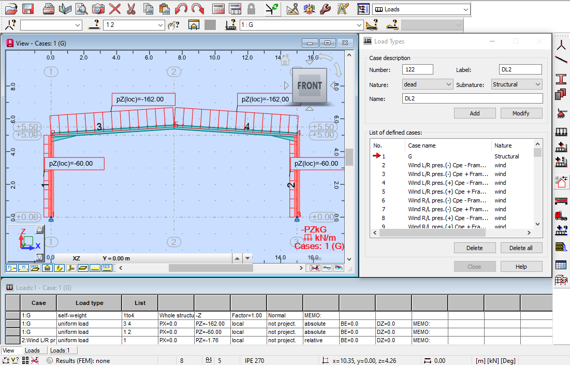
Task: Open Supports tool in right sidebar
Action: (x=561, y=113)
